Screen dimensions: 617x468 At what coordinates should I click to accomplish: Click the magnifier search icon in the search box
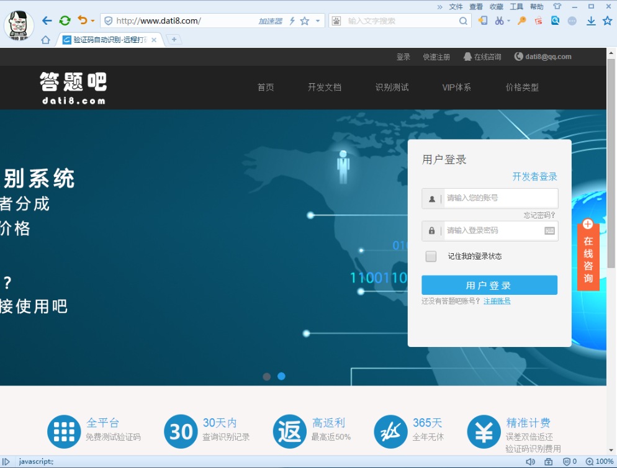tap(464, 21)
